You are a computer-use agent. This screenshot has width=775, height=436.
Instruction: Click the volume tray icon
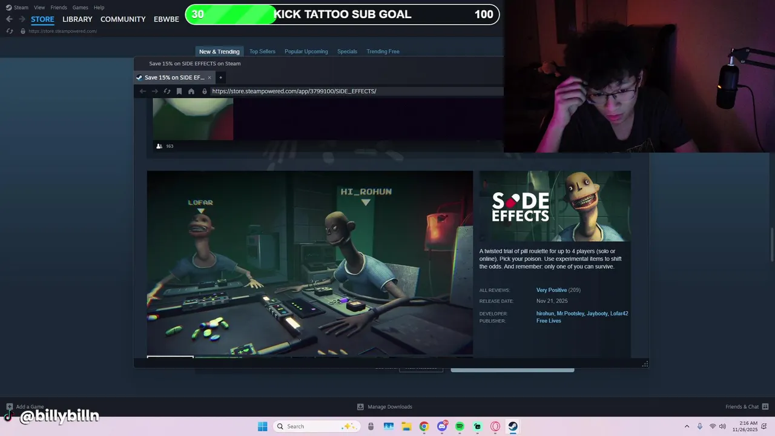click(722, 426)
